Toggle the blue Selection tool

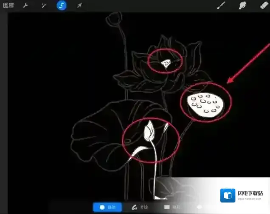[62, 6]
